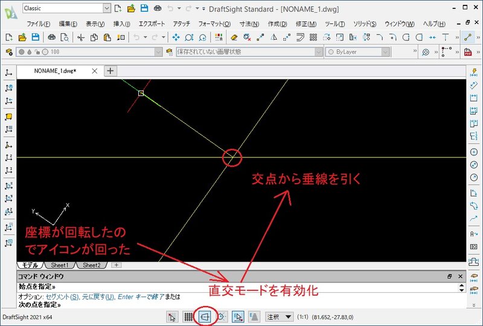Select the モデル tab
The height and width of the screenshot is (326, 483).
[x=30, y=265]
